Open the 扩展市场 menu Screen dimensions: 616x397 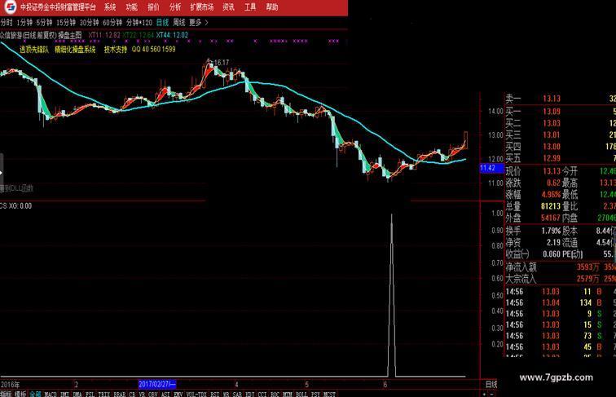click(201, 7)
